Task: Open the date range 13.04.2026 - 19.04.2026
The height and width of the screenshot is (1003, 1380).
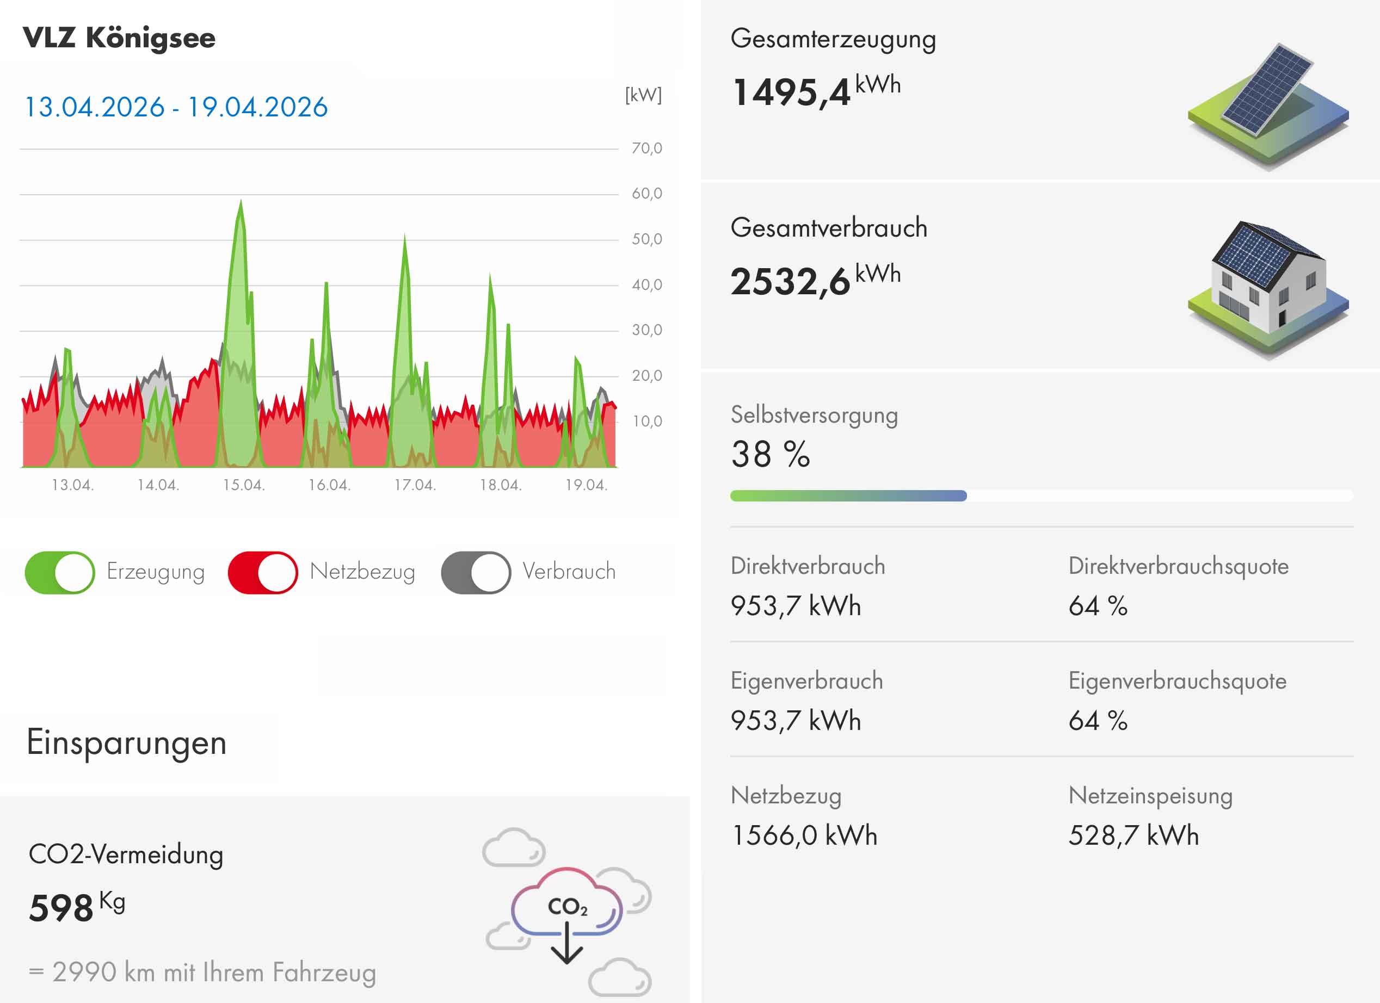Action: tap(176, 107)
